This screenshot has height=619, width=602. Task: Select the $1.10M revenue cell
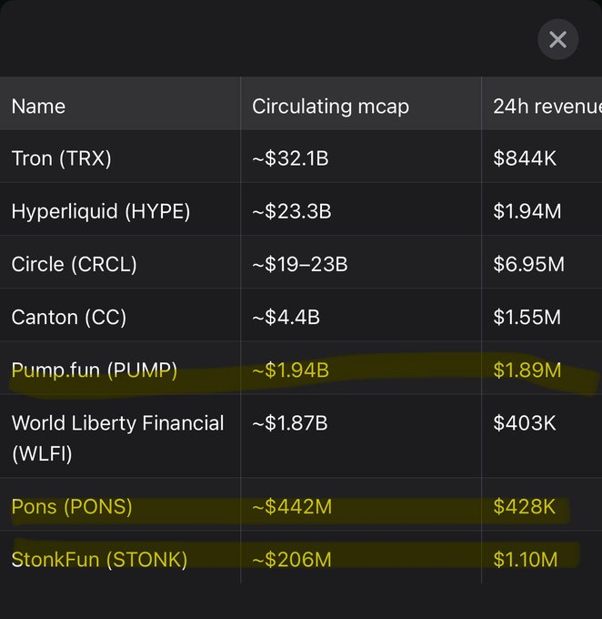(x=542, y=557)
